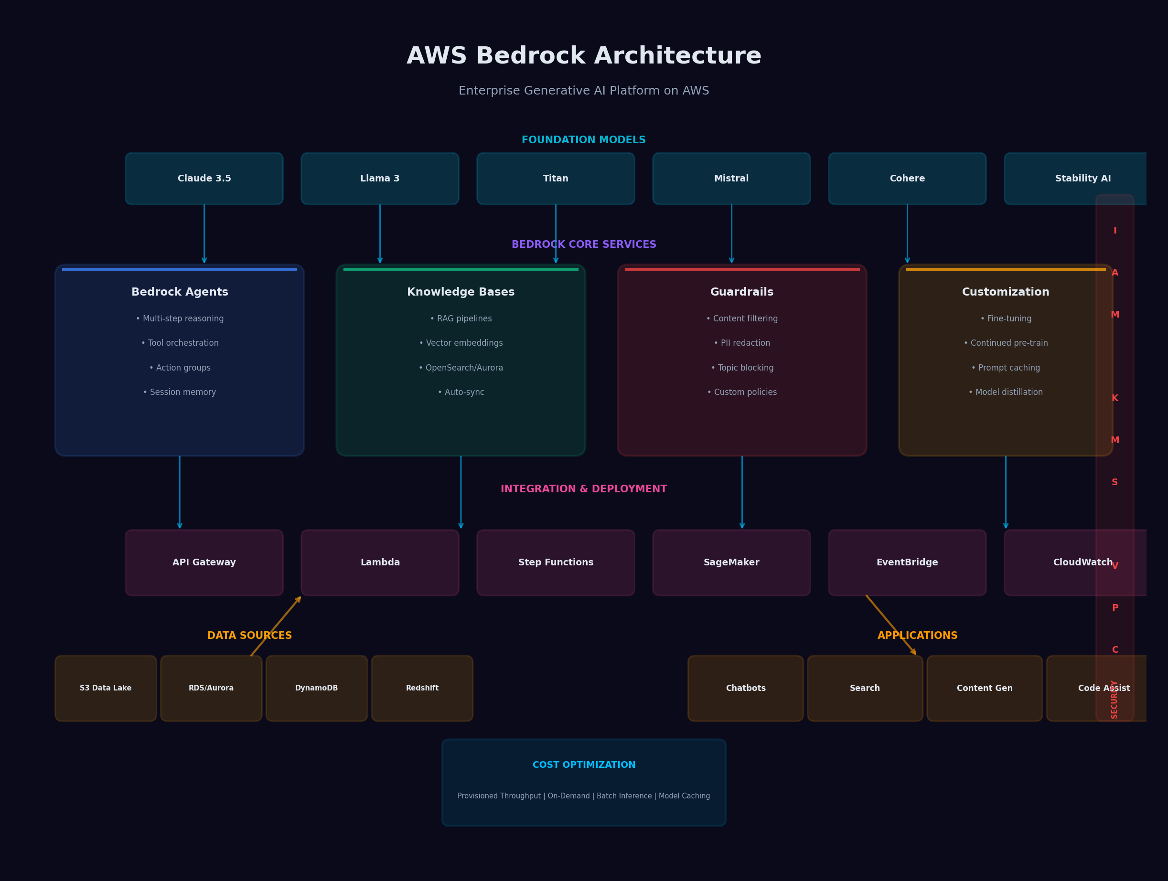This screenshot has height=881, width=1168.
Task: Select the Guardrails service card
Action: pos(741,360)
